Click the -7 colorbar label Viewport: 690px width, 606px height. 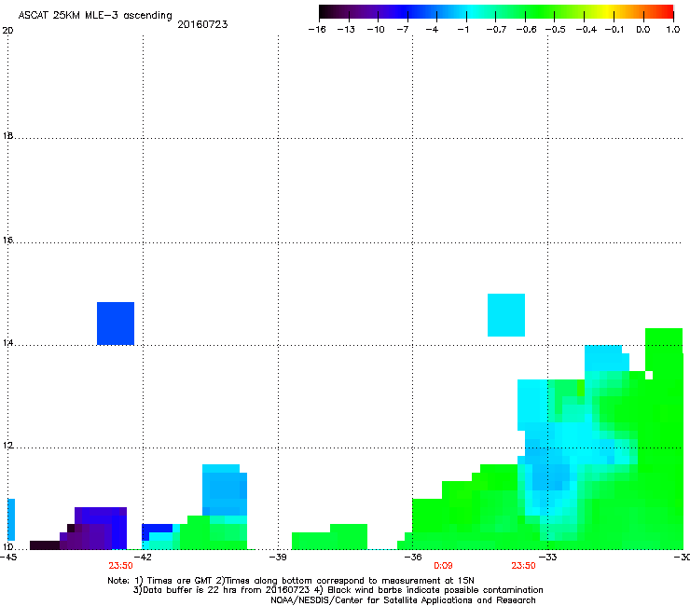[402, 30]
